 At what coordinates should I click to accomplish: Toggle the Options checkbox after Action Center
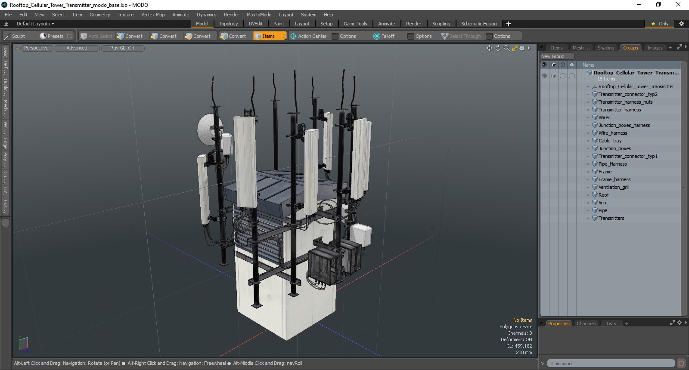(x=335, y=36)
